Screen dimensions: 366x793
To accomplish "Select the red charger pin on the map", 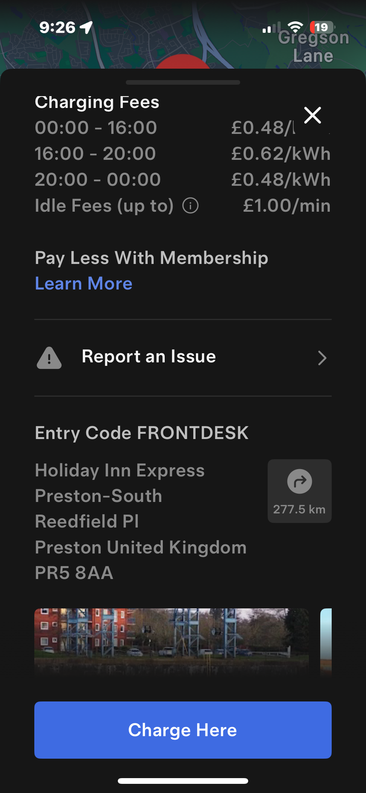I will (x=183, y=62).
